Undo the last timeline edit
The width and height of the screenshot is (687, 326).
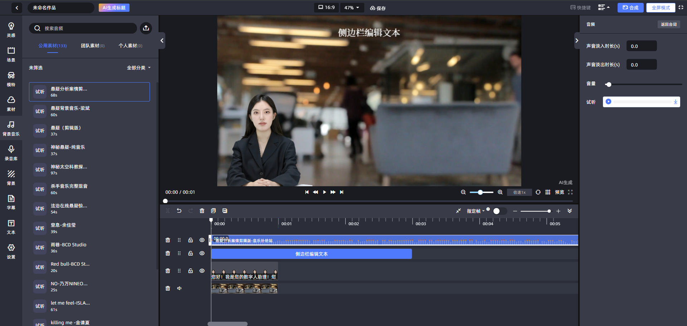click(x=179, y=211)
